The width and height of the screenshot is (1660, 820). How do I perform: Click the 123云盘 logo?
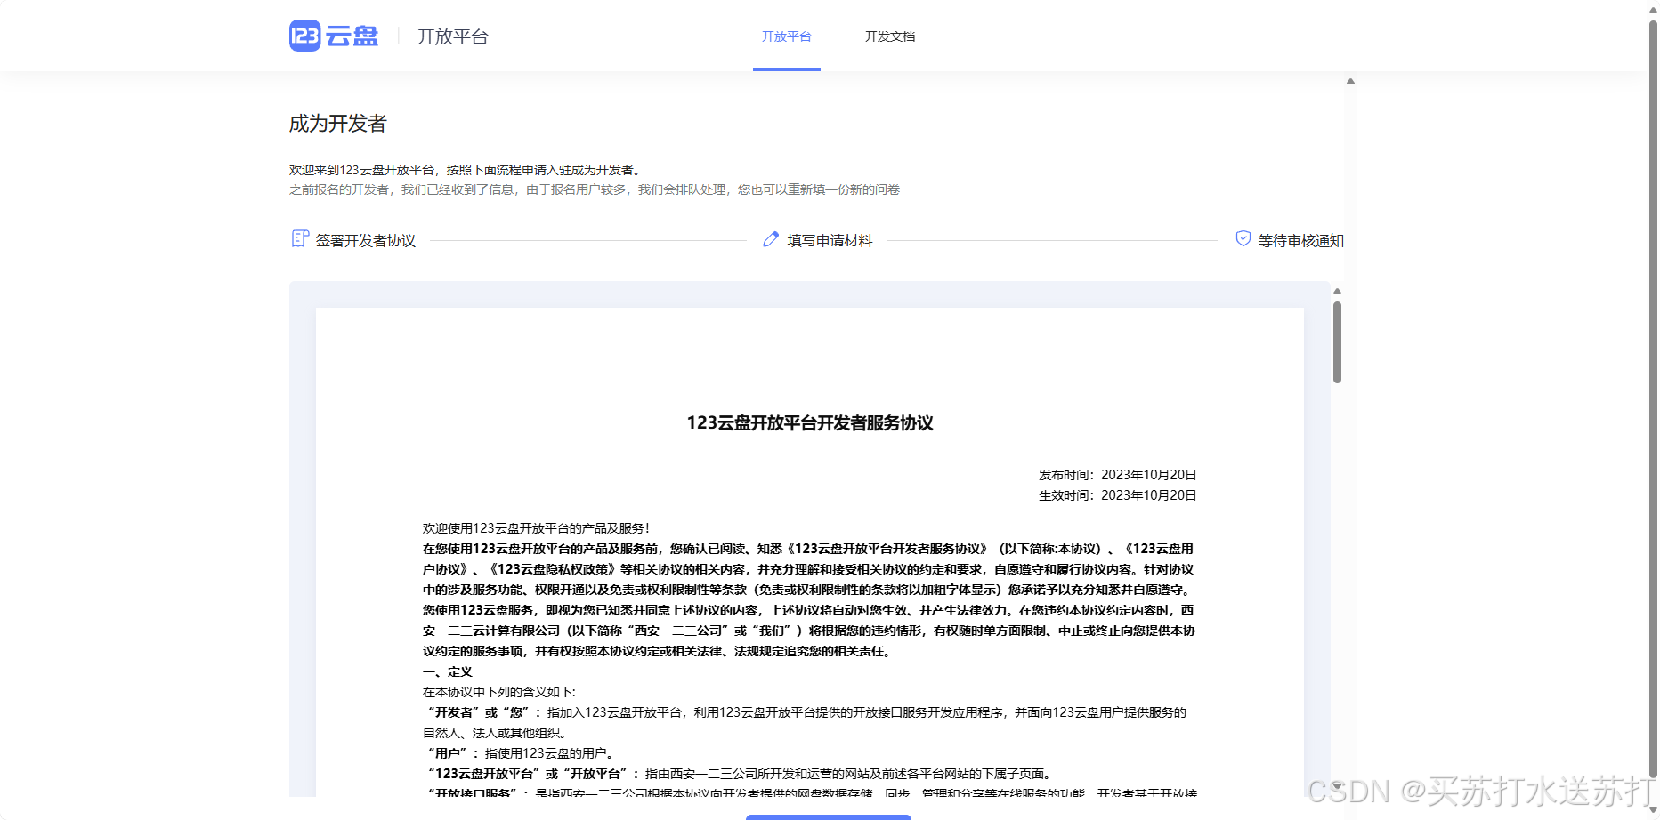334,36
